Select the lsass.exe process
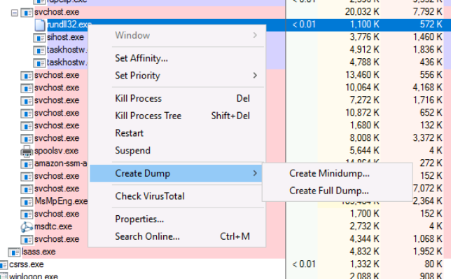Image resolution: width=451 pixels, height=279 pixels. click(39, 252)
